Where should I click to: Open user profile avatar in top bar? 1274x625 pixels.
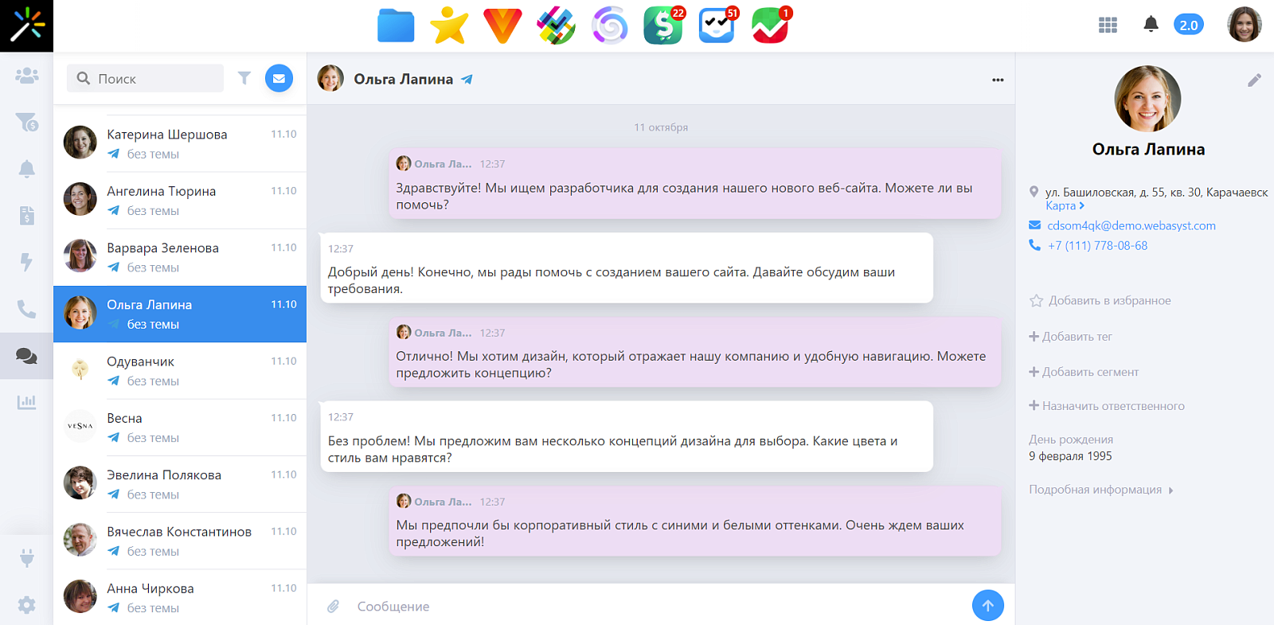1245,25
